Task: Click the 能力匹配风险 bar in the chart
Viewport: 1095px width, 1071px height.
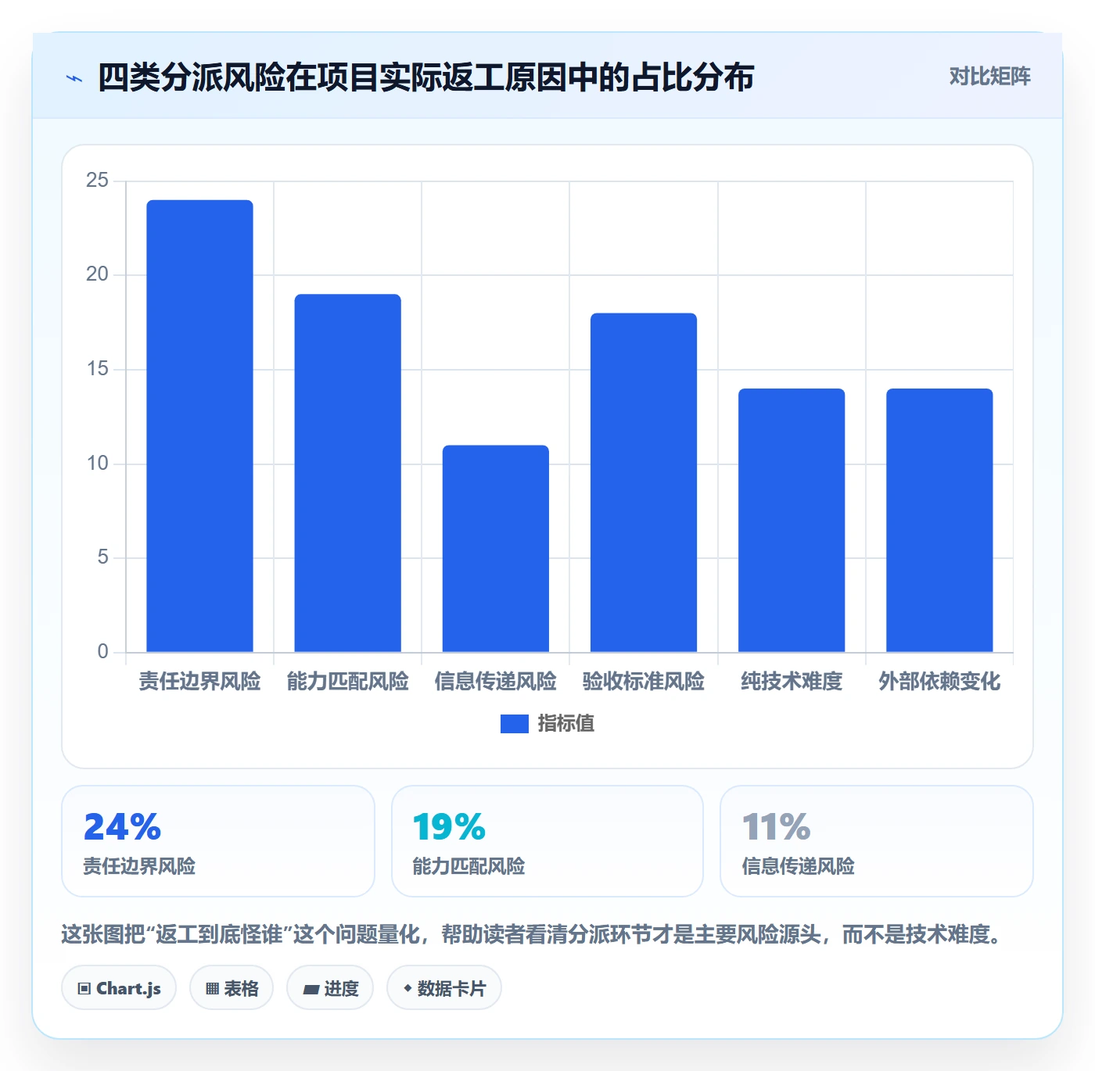Action: click(x=348, y=473)
